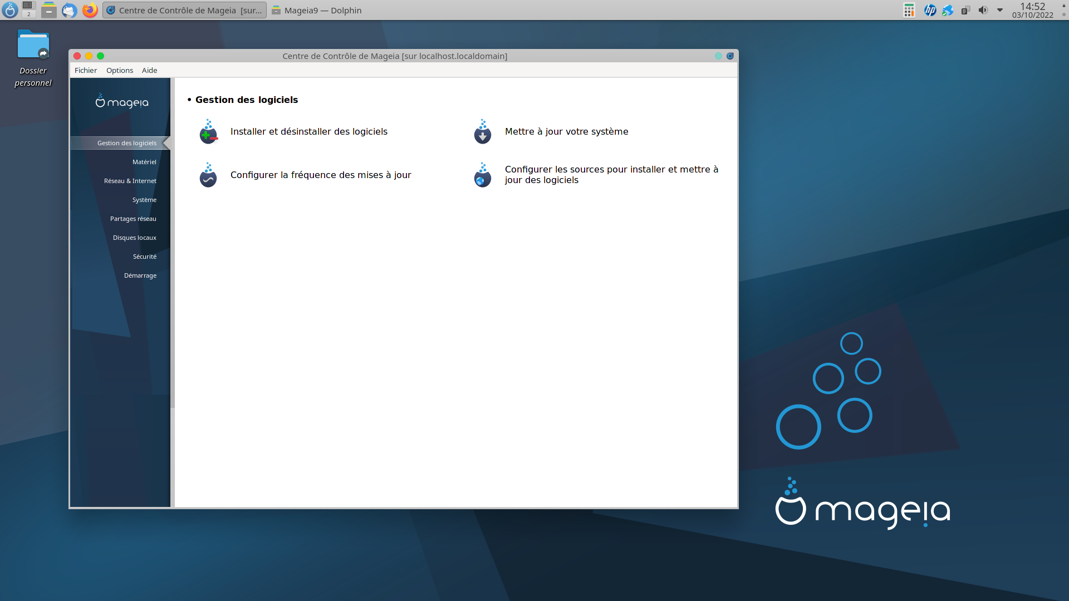Click the update frequency configuration icon
The height and width of the screenshot is (601, 1069).
click(208, 175)
